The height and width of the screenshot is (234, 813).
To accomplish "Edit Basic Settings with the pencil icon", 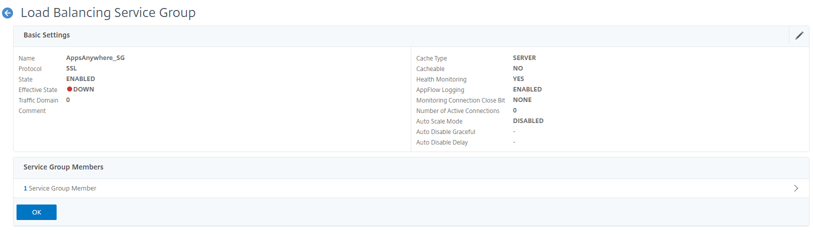I will click(799, 35).
